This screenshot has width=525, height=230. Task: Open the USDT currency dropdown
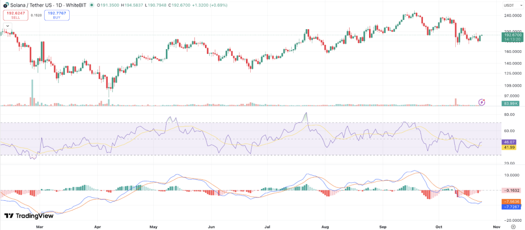(509, 5)
